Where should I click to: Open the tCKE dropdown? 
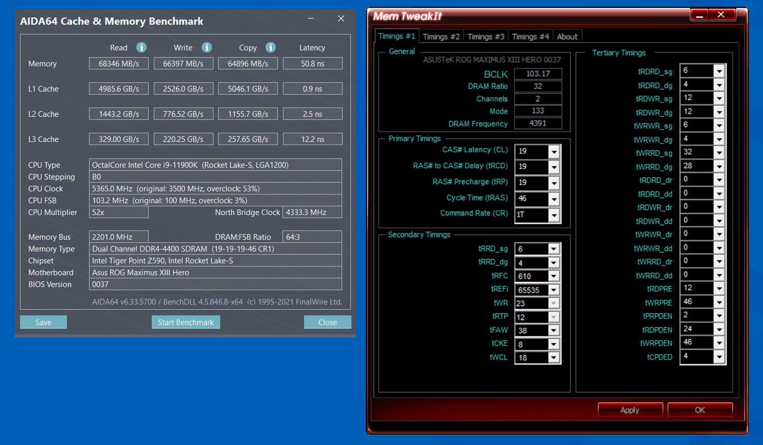coord(554,344)
